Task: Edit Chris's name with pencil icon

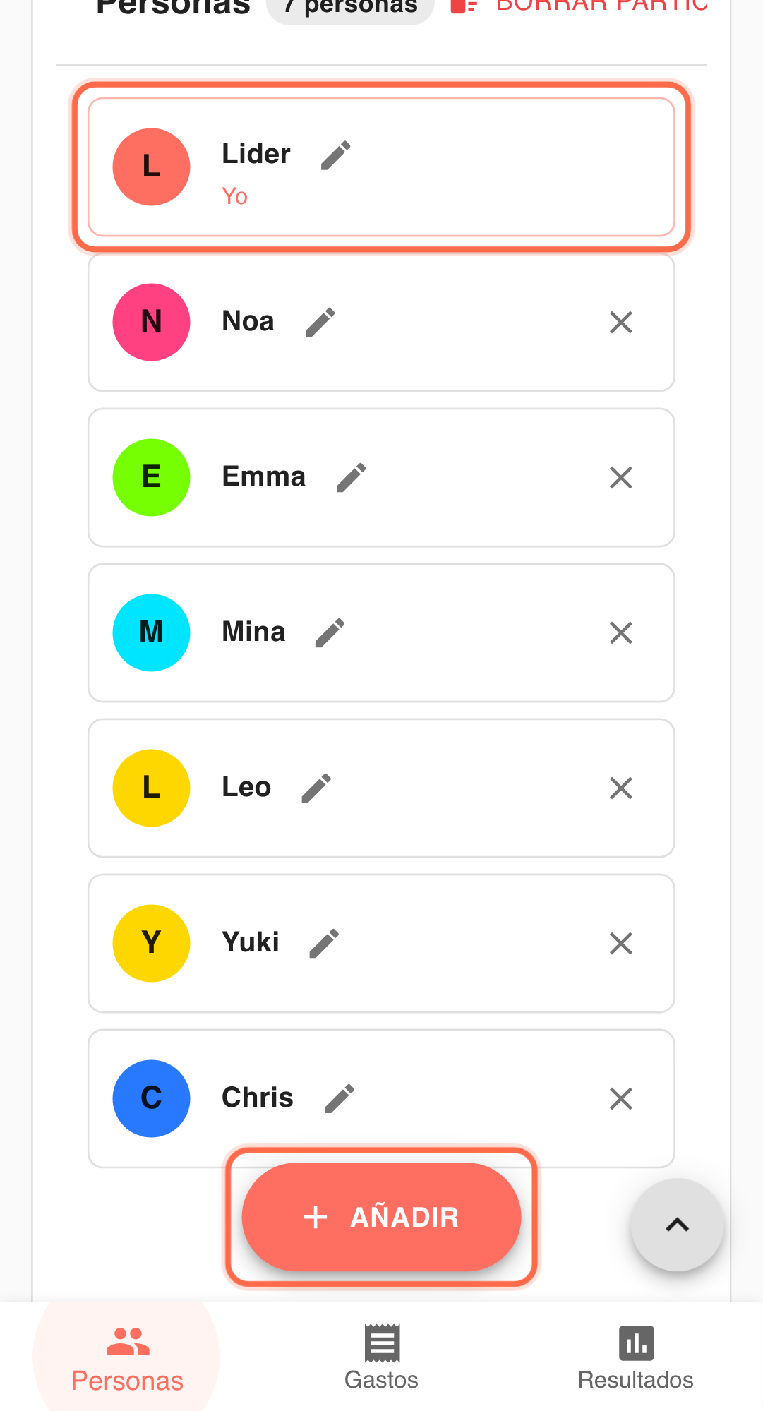Action: click(x=339, y=1099)
